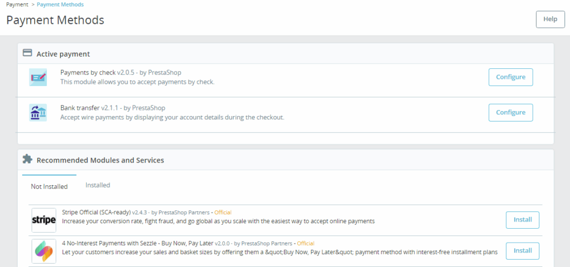The width and height of the screenshot is (570, 267).
Task: Install the Sezzle Buy Now, Pay Later module
Action: [522, 251]
